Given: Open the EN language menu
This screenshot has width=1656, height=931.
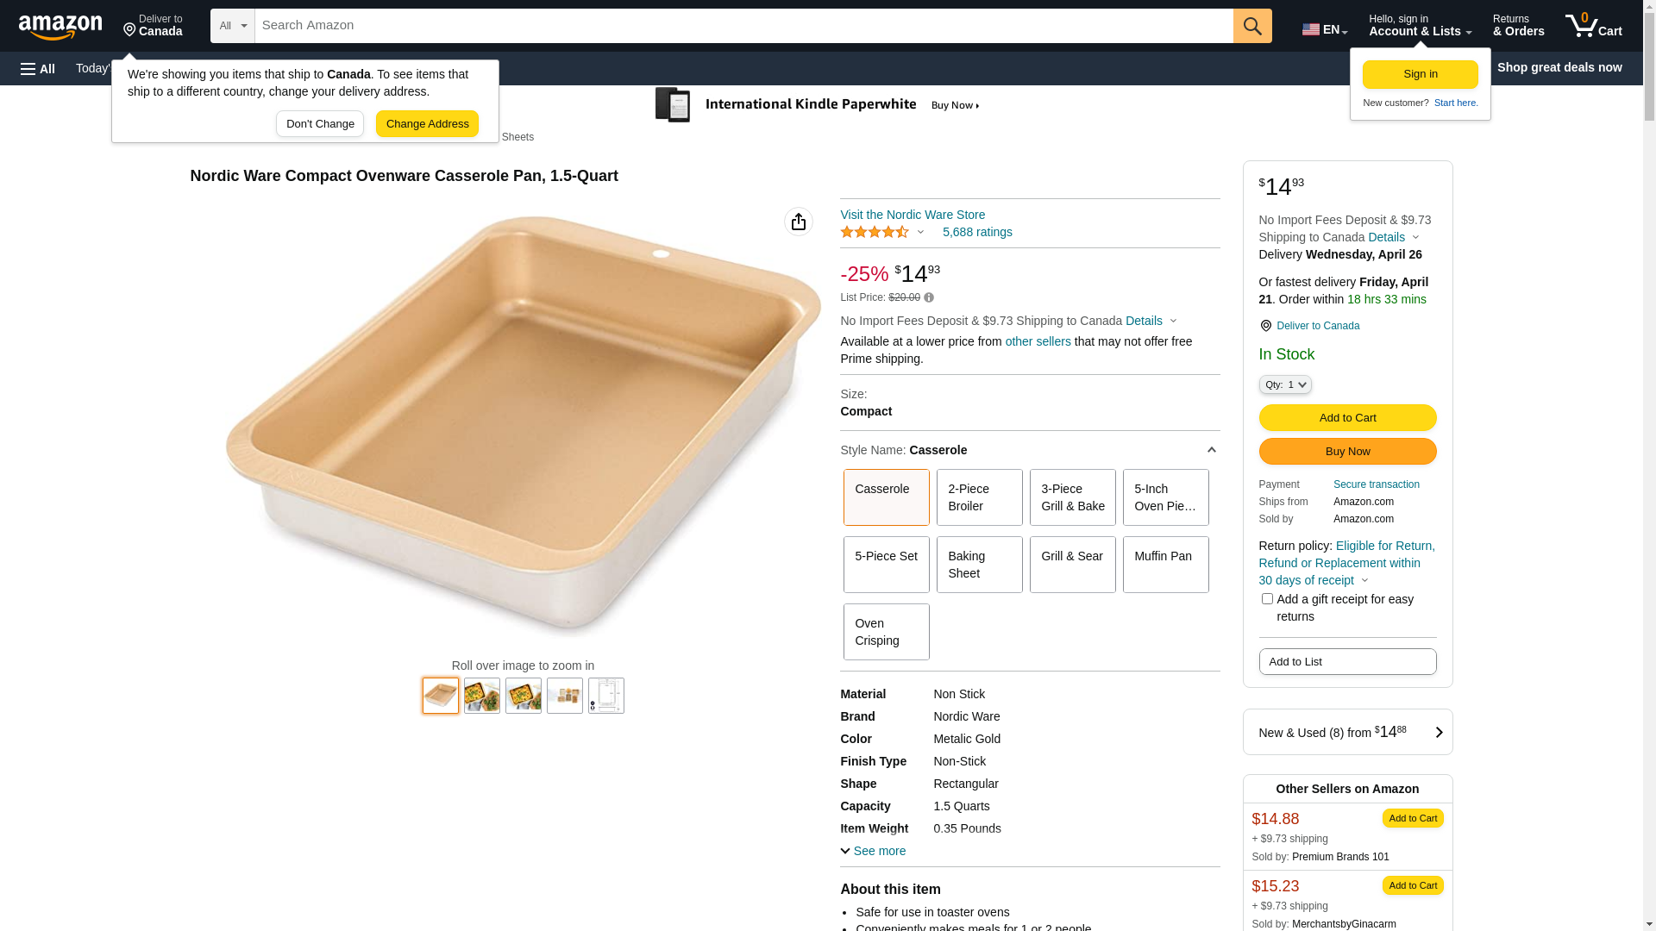Looking at the screenshot, I should click(x=1324, y=29).
